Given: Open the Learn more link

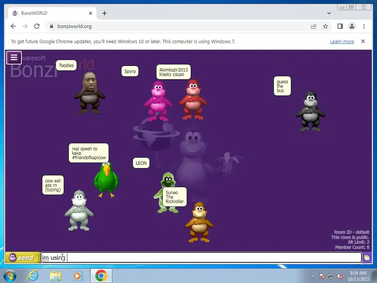Looking at the screenshot, I should (x=342, y=41).
